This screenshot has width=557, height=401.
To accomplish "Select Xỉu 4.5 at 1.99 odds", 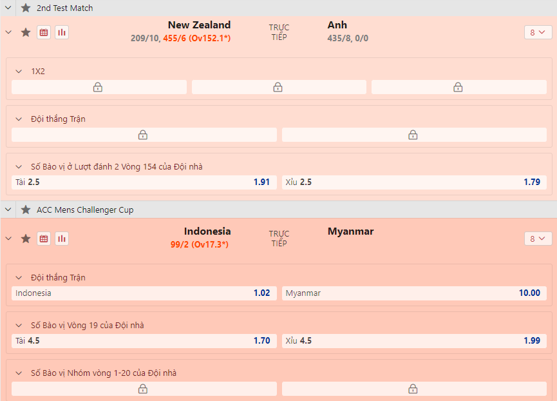I will tap(413, 341).
